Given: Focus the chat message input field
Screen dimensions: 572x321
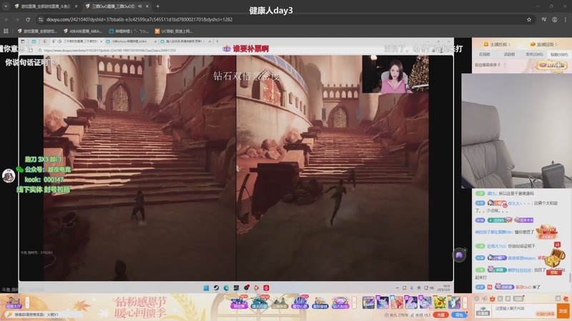Looking at the screenshot, I should (x=523, y=311).
